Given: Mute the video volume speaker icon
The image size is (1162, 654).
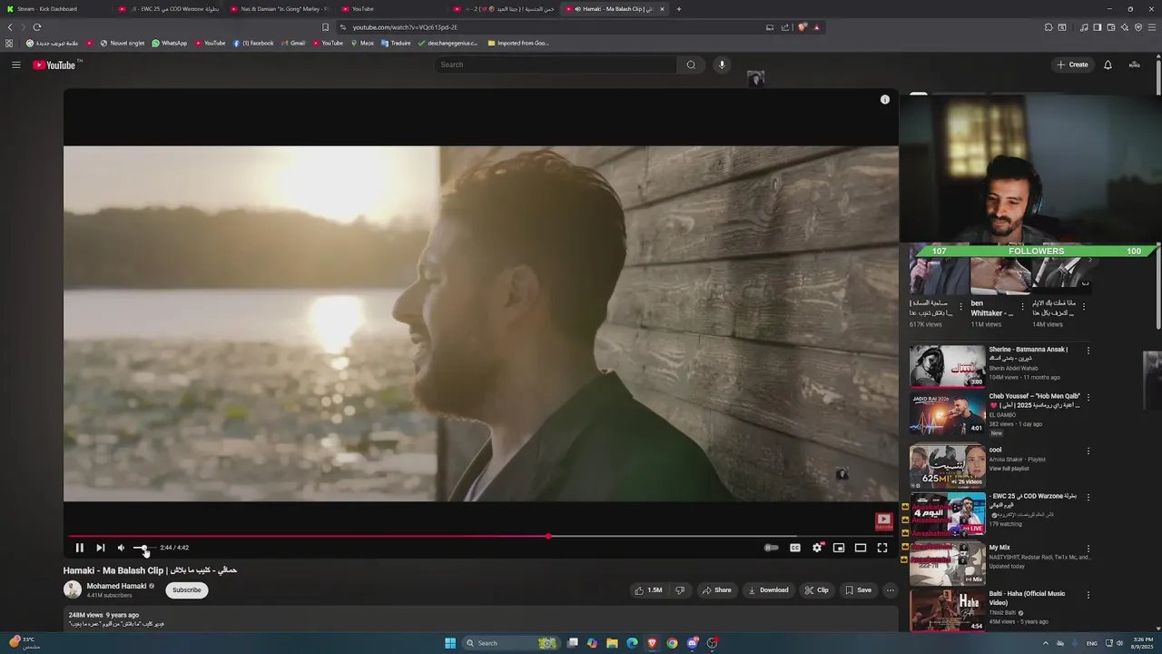Looking at the screenshot, I should (121, 548).
